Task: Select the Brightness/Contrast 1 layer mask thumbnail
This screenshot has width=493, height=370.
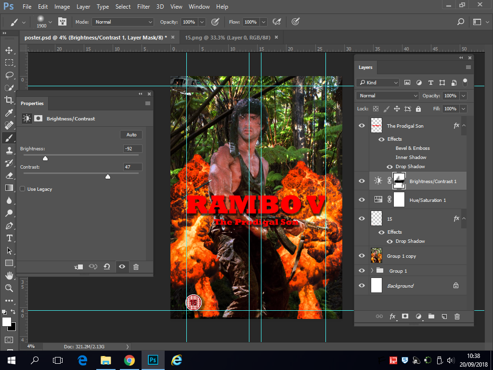Action: [x=399, y=181]
